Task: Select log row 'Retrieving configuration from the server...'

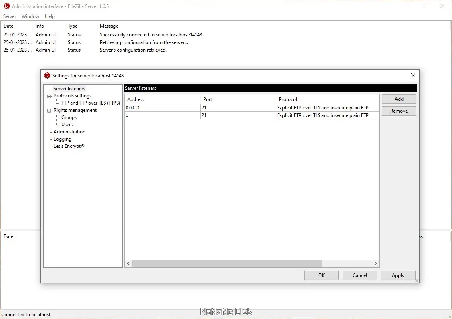Action: (226, 42)
